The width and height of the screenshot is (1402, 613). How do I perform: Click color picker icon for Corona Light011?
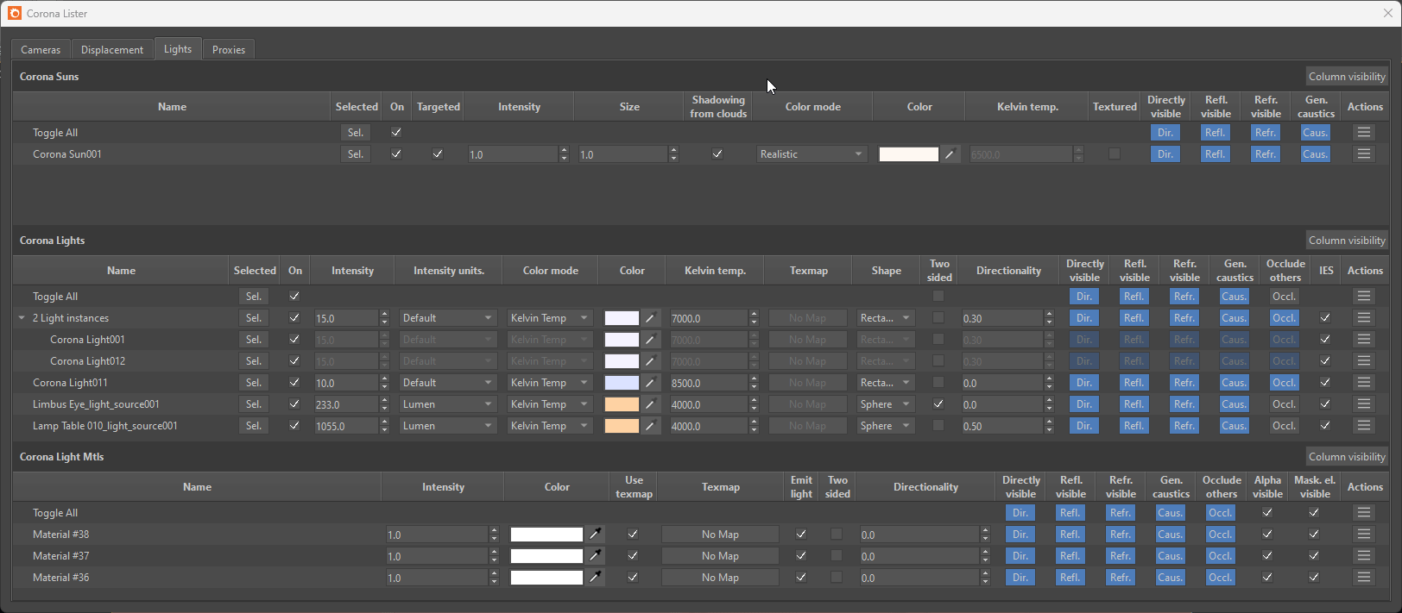[650, 383]
